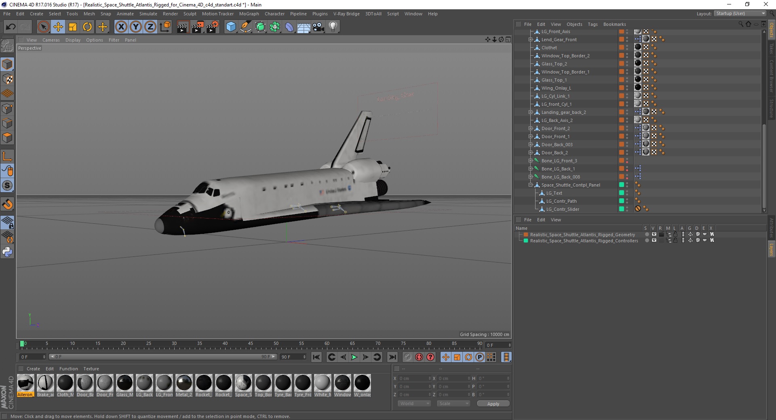Collapse the Space_Shuttle_Contpl_Panel object

531,185
